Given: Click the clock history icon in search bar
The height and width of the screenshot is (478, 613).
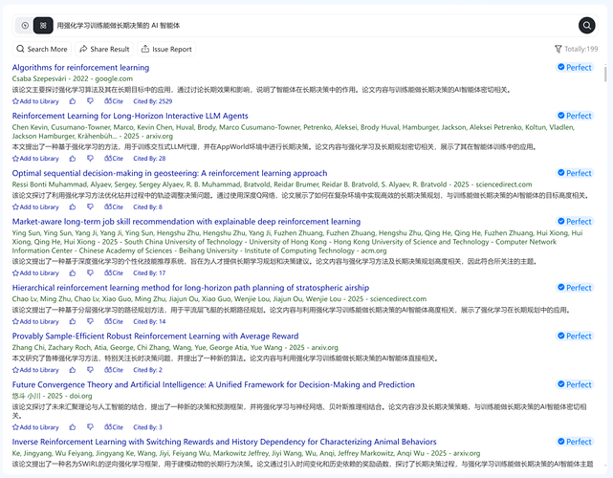Looking at the screenshot, I should [x=25, y=26].
